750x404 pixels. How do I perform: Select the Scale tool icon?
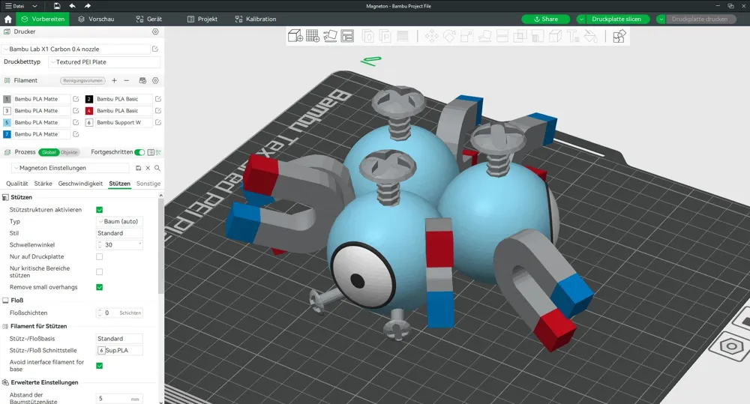466,36
